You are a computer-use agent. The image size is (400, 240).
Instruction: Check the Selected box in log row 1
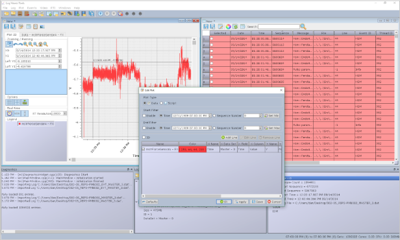212,38
